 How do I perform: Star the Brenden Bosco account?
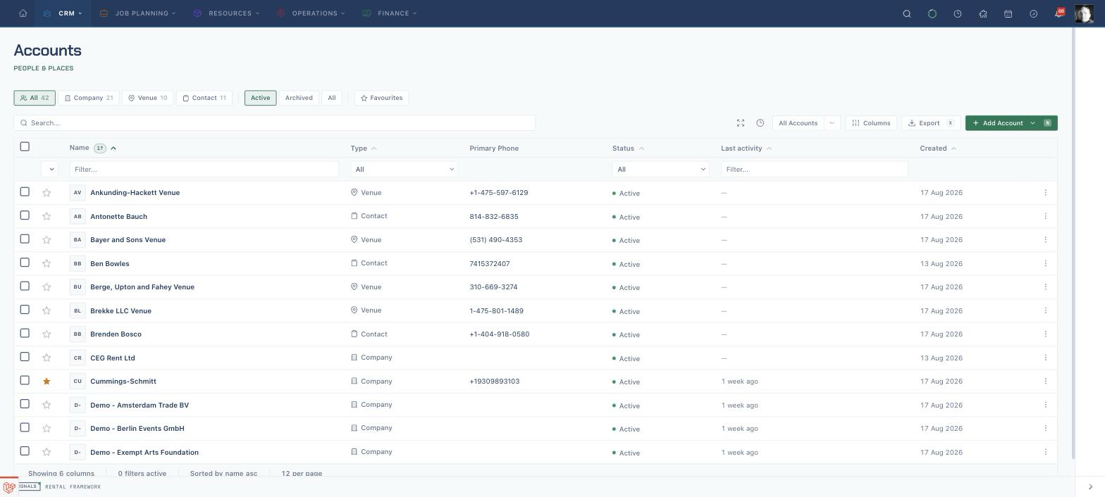(x=47, y=334)
